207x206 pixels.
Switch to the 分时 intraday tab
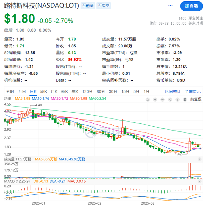coord(10,91)
